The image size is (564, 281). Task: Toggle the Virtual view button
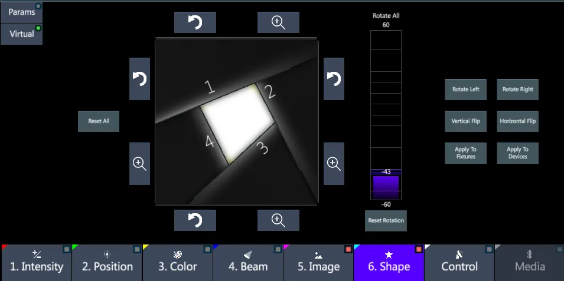(x=22, y=34)
